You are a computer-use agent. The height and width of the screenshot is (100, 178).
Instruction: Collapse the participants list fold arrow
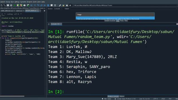click(x=1, y=30)
